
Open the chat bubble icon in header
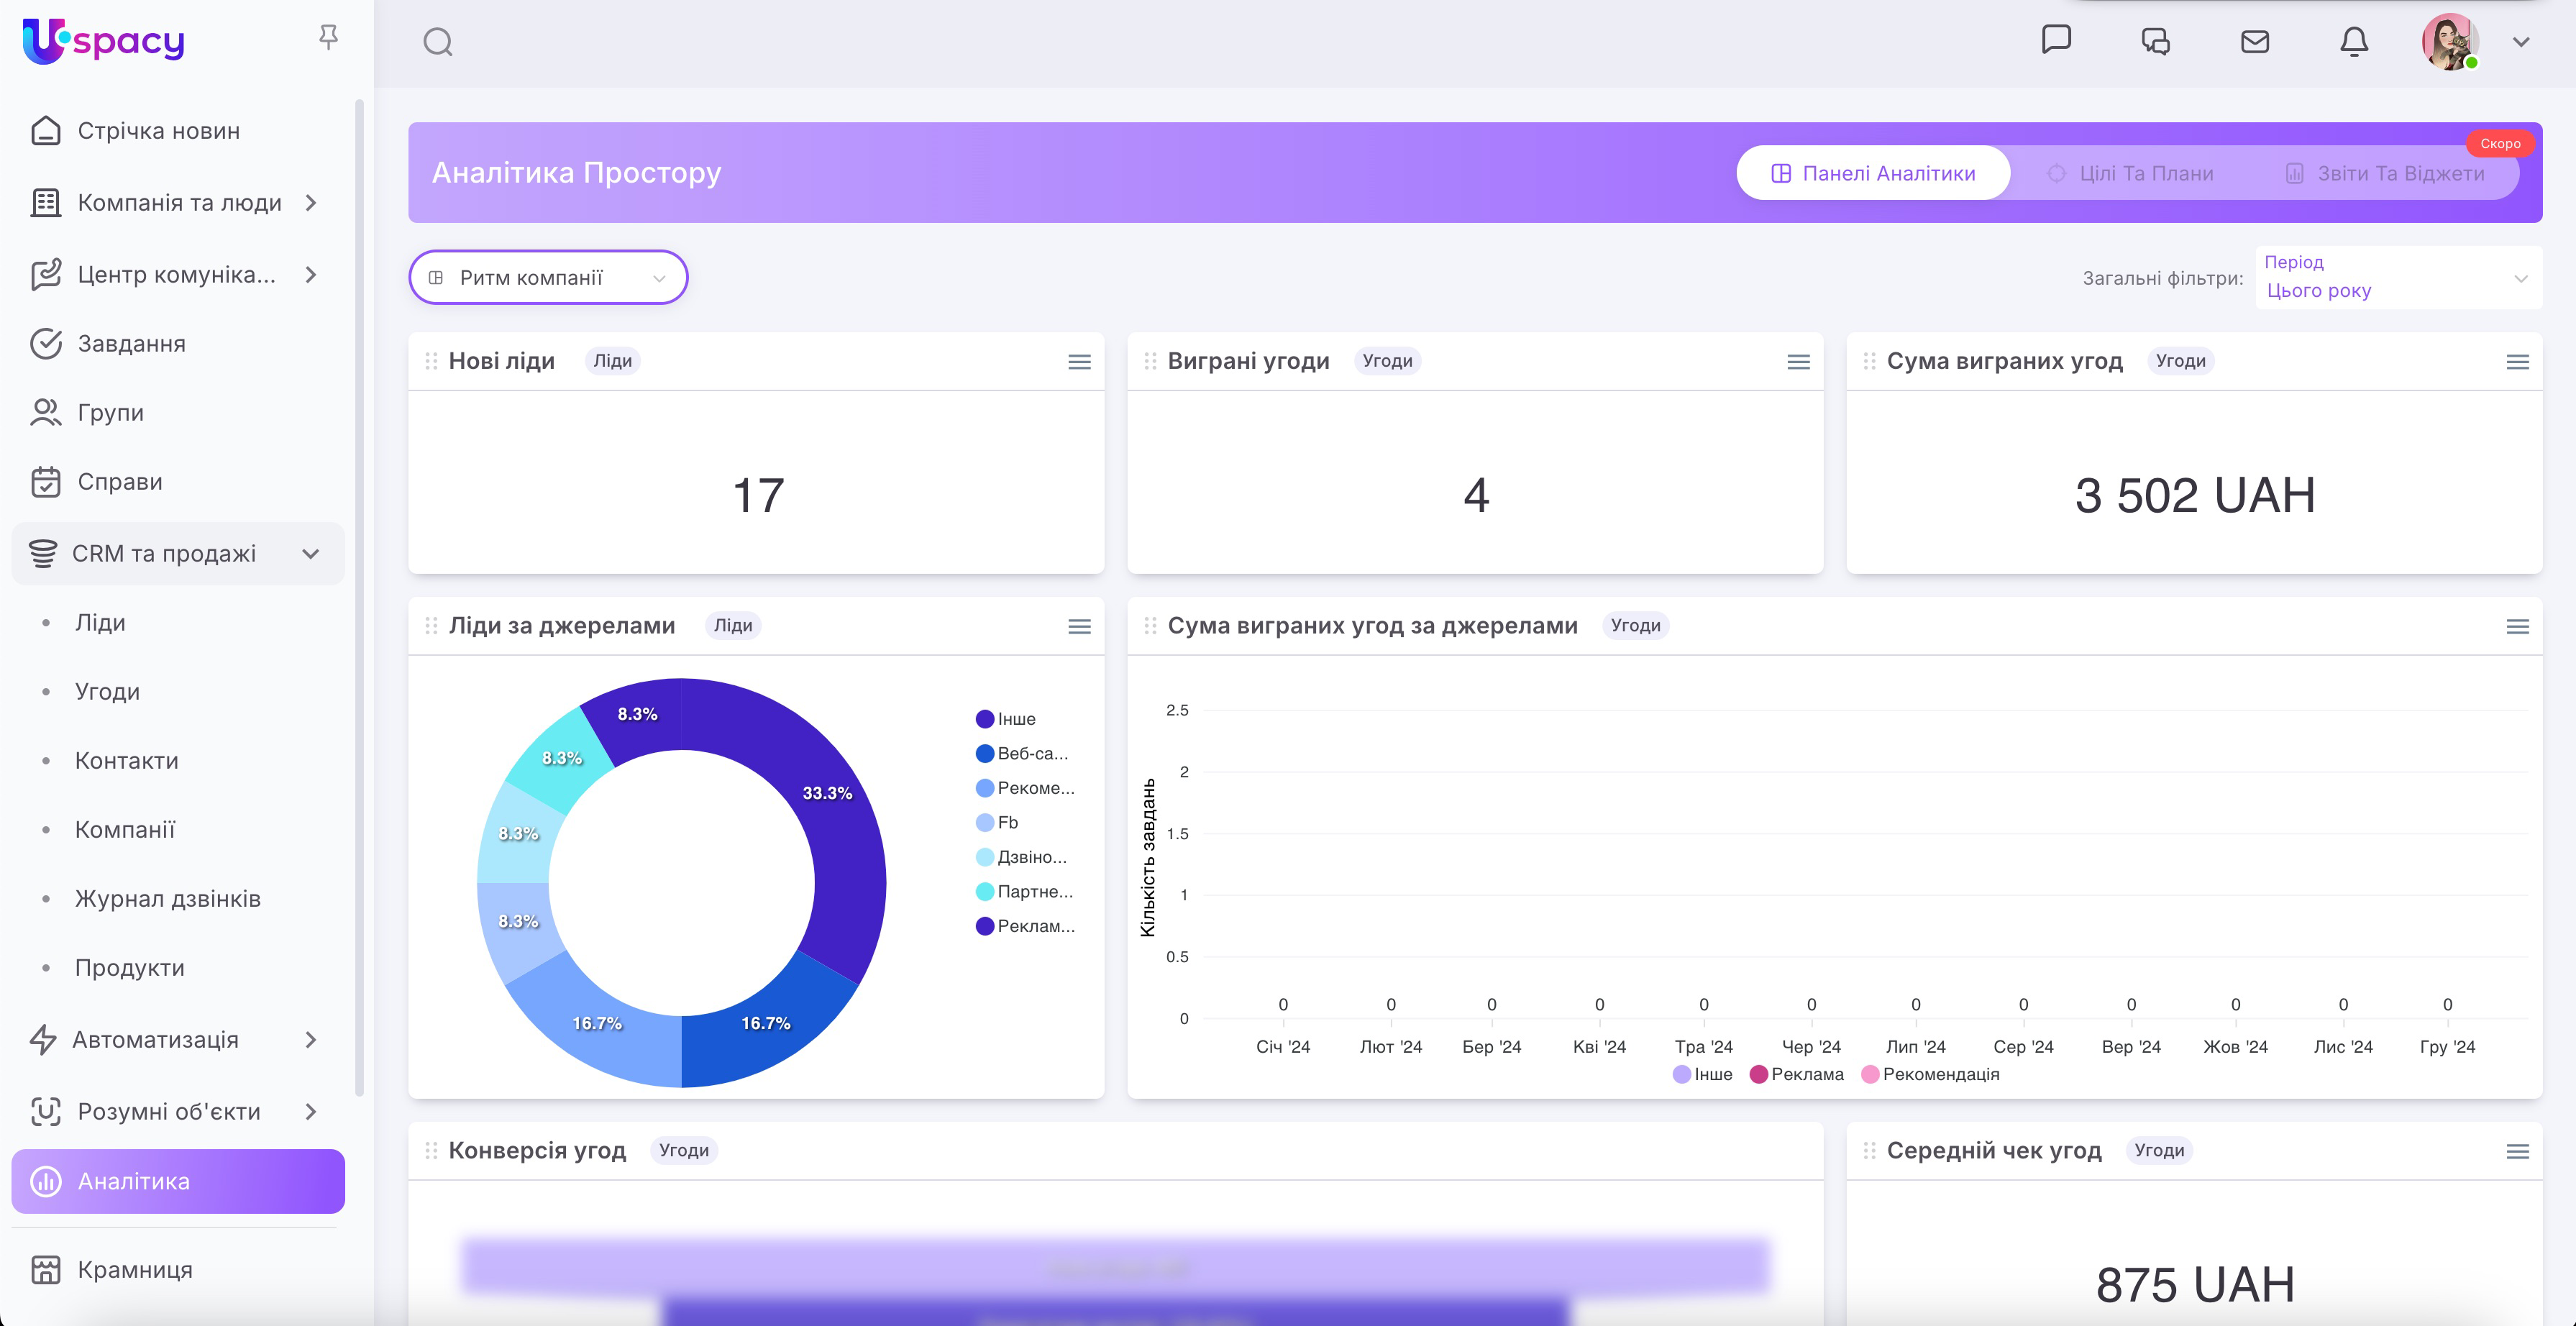tap(2056, 40)
